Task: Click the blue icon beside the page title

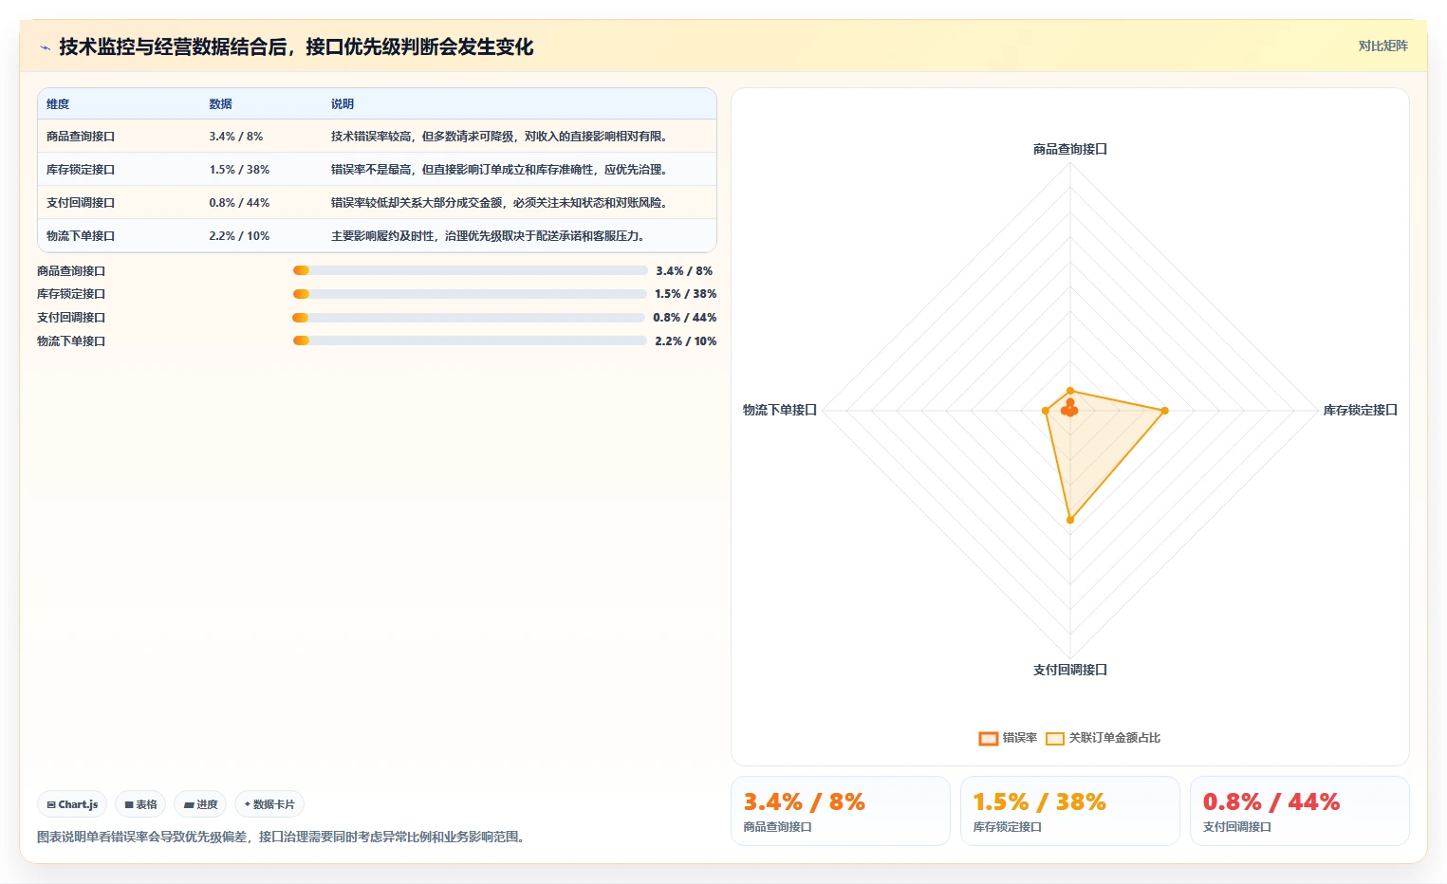Action: pos(45,46)
